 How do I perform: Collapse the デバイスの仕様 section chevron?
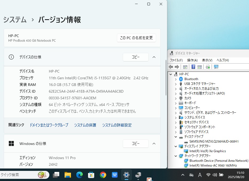[154, 57]
